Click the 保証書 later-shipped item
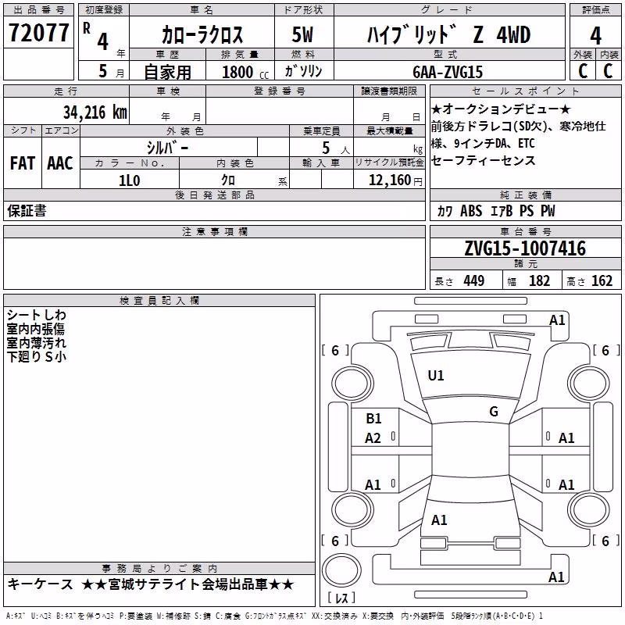The height and width of the screenshot is (625, 625). 27,211
